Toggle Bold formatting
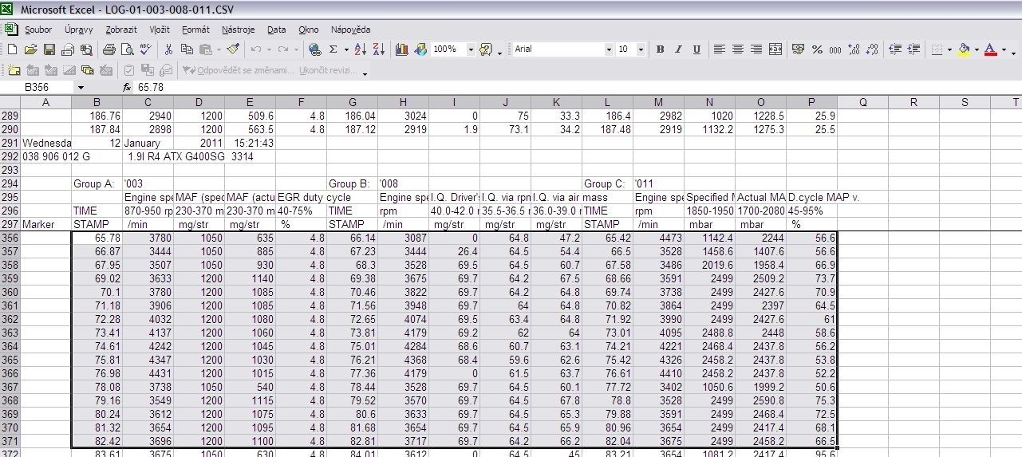Image resolution: width=1022 pixels, height=457 pixels. [660, 49]
